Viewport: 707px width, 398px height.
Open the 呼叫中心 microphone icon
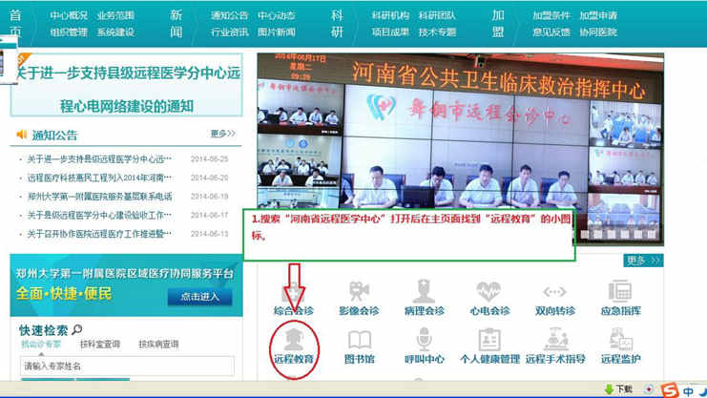424,340
